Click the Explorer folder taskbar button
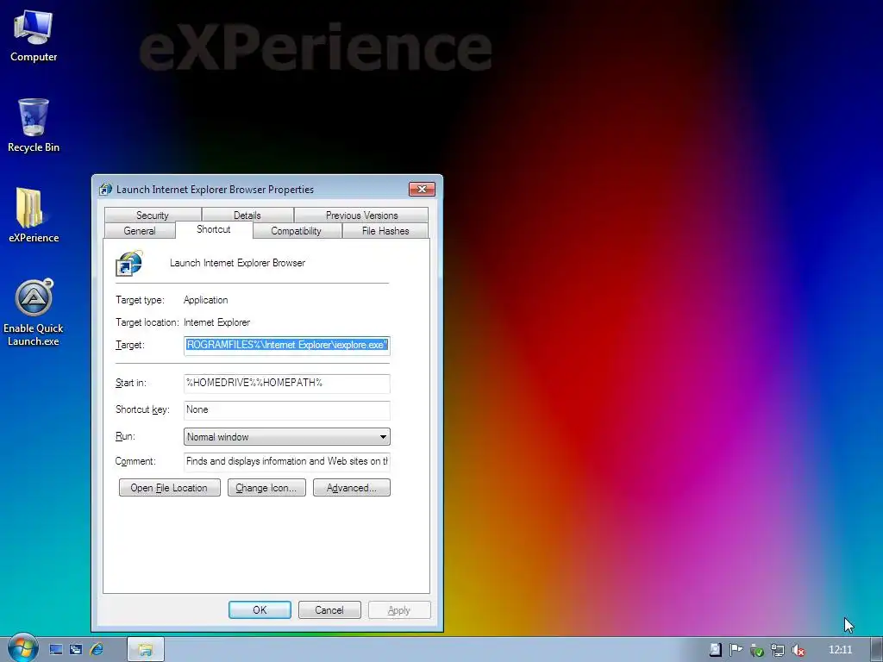This screenshot has width=883, height=662. point(145,650)
